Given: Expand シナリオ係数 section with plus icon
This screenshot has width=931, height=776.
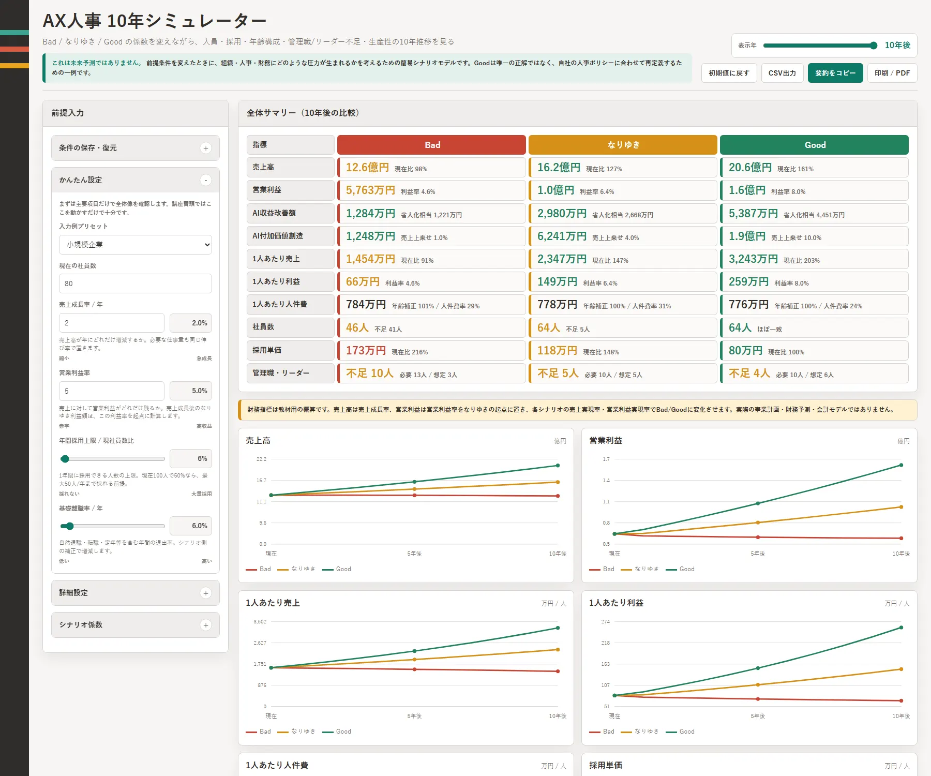Looking at the screenshot, I should coord(206,625).
